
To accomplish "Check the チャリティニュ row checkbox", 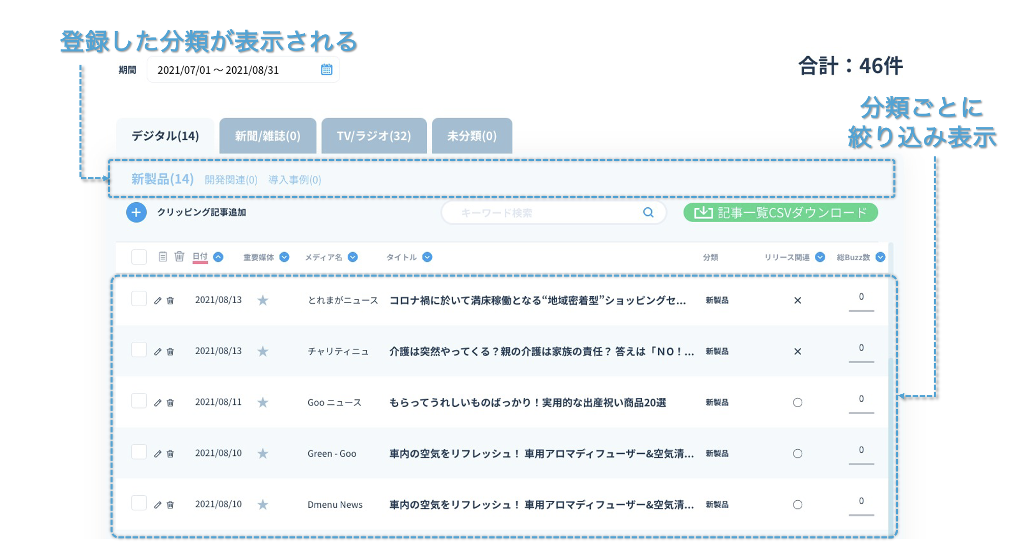I will [139, 350].
